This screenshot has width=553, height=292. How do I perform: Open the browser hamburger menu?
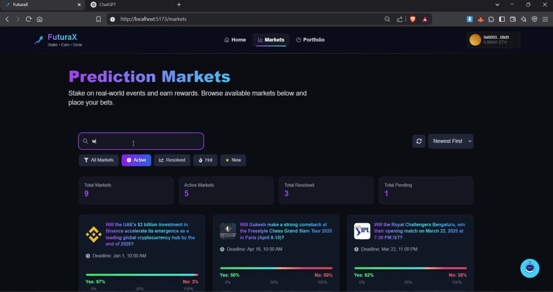coord(545,19)
